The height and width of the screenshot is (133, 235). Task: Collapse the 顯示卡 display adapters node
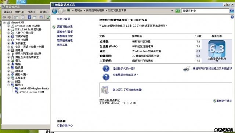pos(8,85)
